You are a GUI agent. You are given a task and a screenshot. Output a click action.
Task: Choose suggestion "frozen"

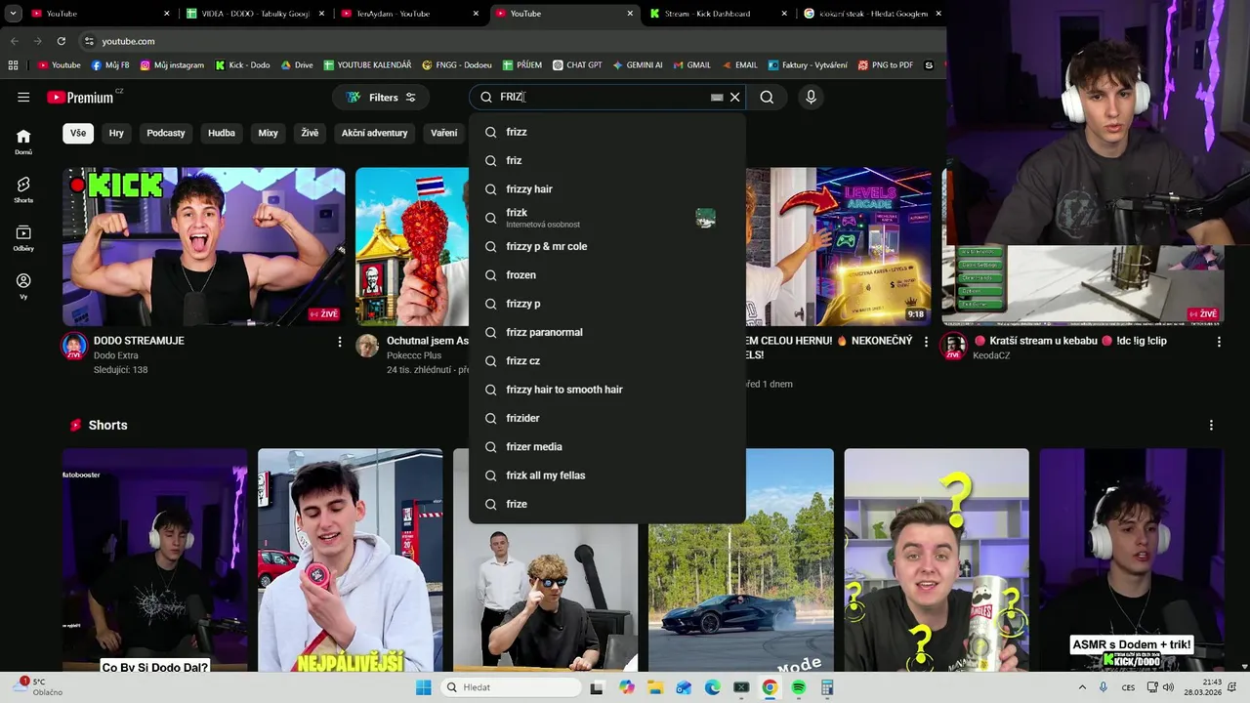click(606, 275)
